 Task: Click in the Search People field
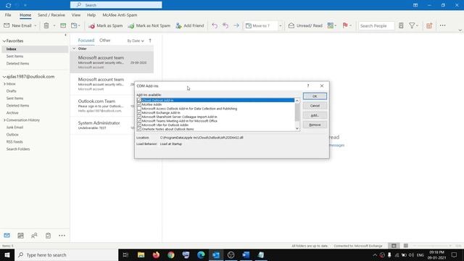click(376, 26)
